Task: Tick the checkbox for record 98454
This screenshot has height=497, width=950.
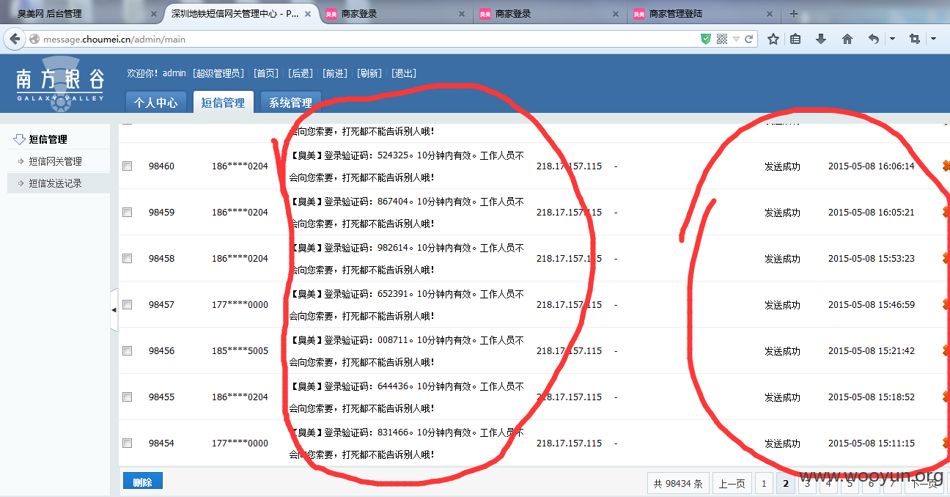Action: pyautogui.click(x=127, y=443)
